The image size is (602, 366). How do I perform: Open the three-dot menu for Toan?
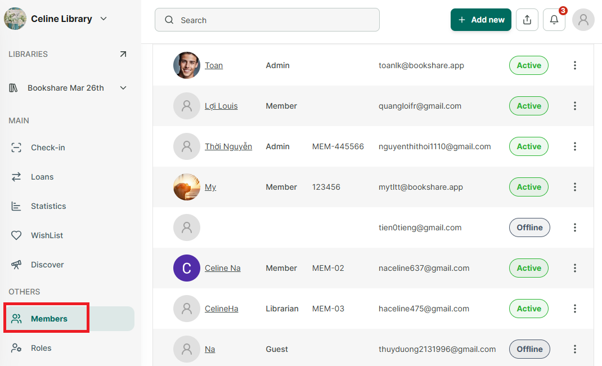575,65
